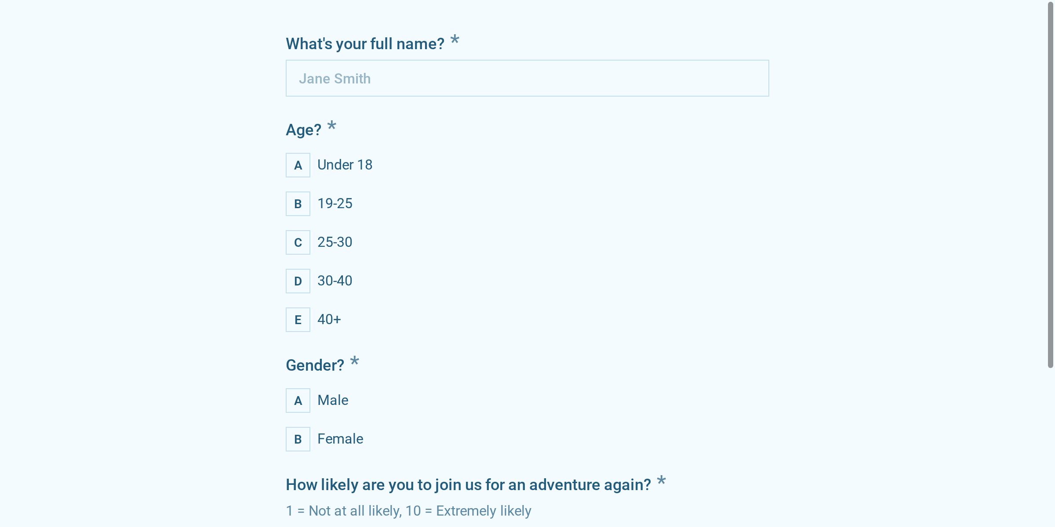Click the full name input field
Viewport: 1055px width, 527px height.
[x=527, y=78]
